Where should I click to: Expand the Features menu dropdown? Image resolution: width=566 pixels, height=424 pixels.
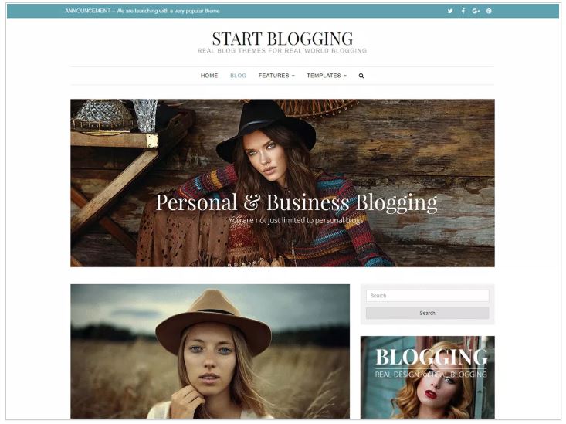pos(276,76)
